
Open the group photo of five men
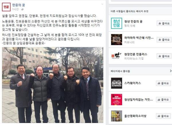click(x=53, y=85)
